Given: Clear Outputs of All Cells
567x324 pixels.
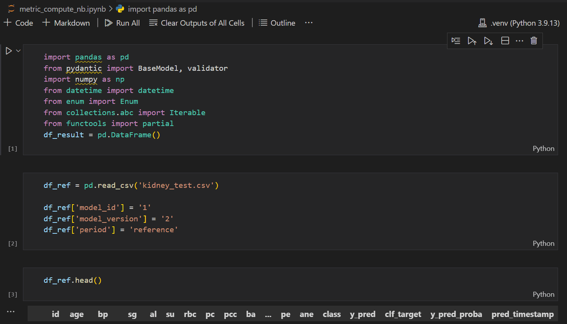Looking at the screenshot, I should (197, 23).
